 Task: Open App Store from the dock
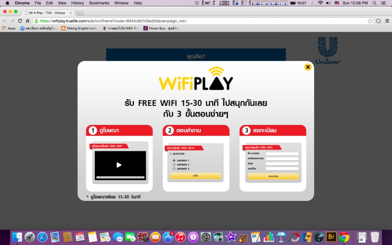(x=168, y=237)
